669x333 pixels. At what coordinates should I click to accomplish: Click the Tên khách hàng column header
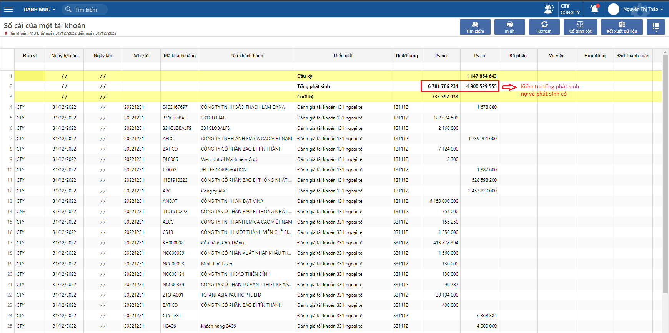pos(247,56)
